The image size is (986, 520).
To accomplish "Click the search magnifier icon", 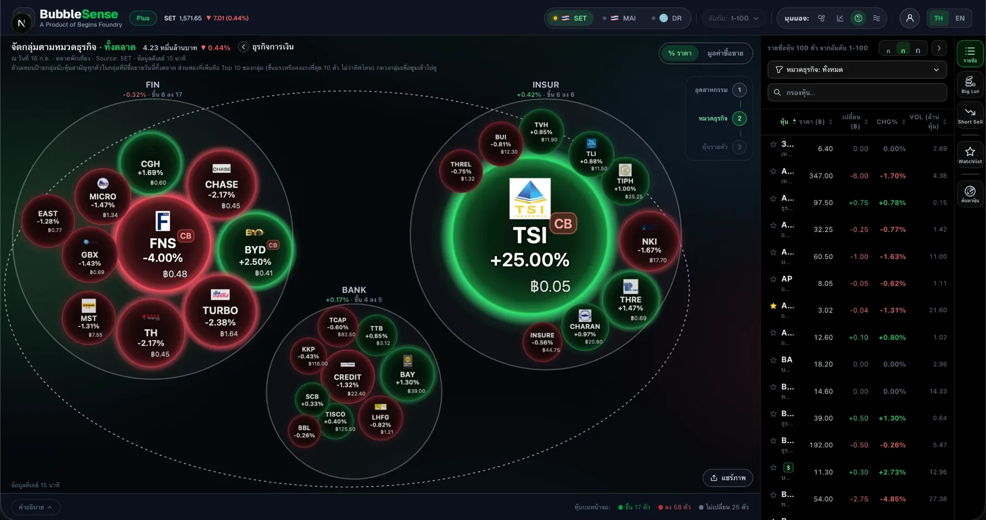I will point(777,93).
